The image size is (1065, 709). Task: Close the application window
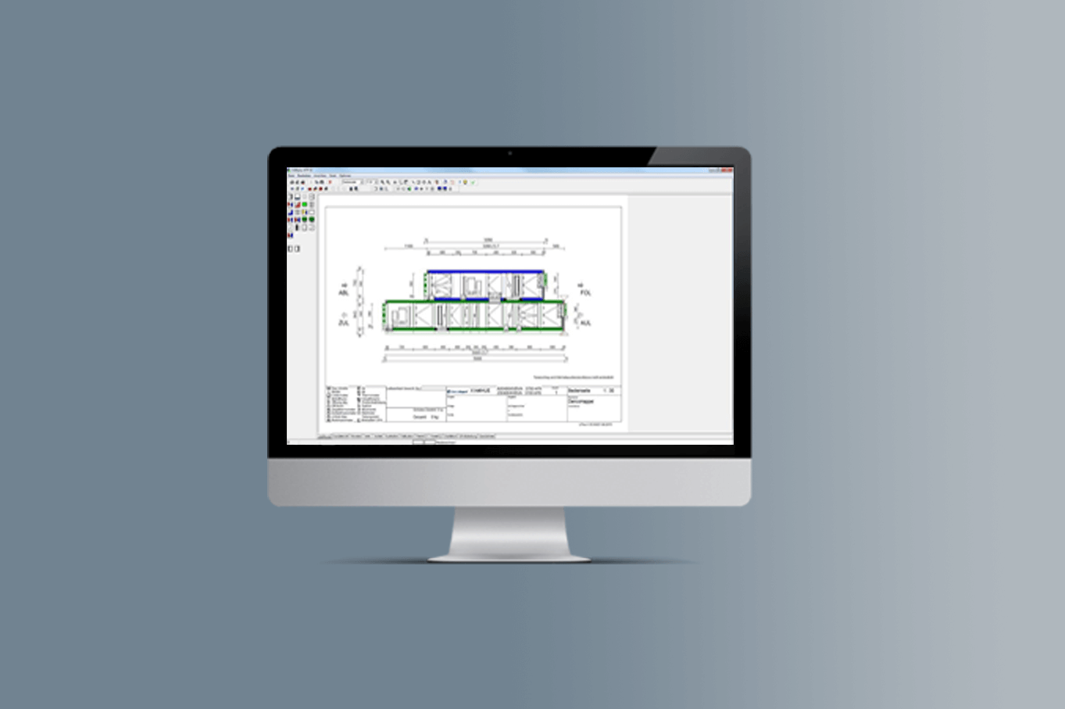(x=727, y=169)
